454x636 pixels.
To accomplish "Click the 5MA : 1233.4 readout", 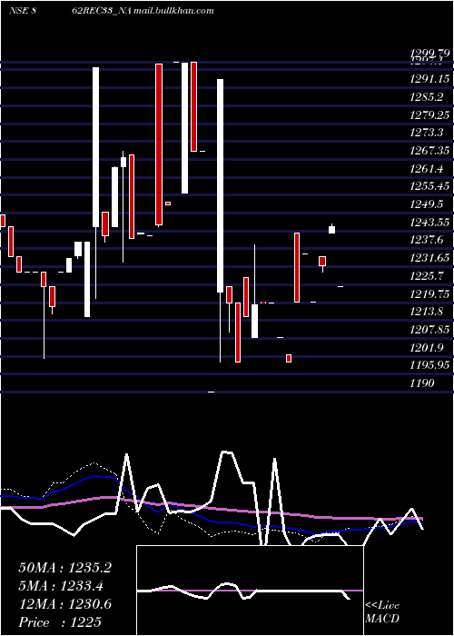I will pos(61,586).
